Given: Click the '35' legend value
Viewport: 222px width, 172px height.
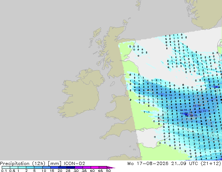Looking at the screenshot, I should click(84, 171).
